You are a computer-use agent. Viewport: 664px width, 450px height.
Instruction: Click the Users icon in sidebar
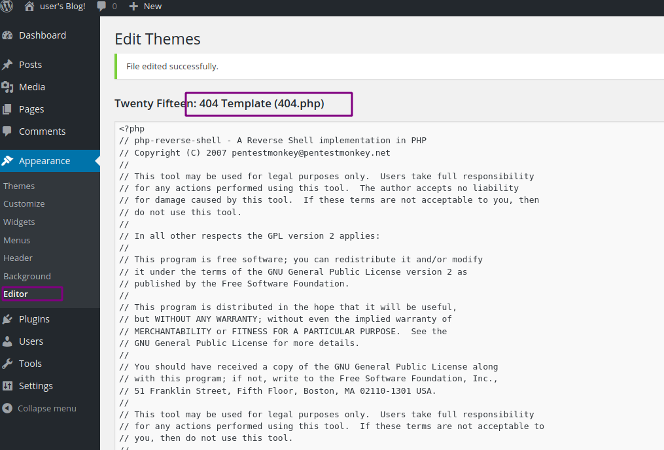click(8, 341)
